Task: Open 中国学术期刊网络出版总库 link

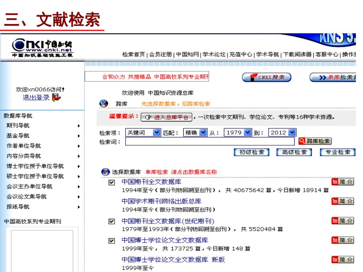Action: pos(161,201)
